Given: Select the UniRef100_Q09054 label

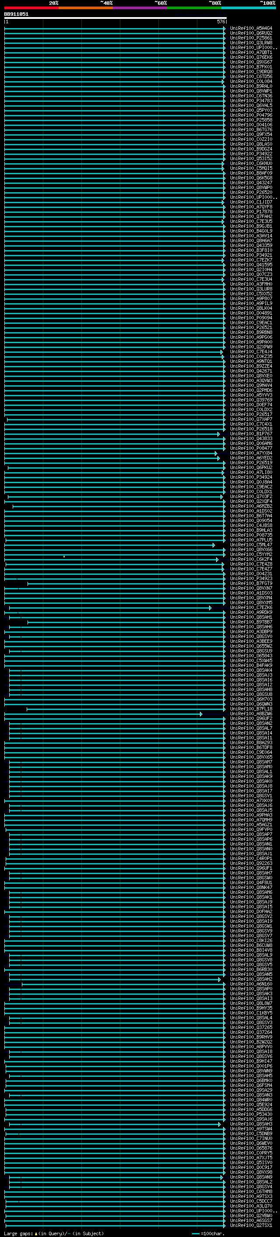Looking at the screenshot, I should click(x=251, y=520).
